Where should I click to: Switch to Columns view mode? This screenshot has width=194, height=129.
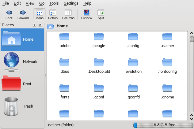point(68,14)
